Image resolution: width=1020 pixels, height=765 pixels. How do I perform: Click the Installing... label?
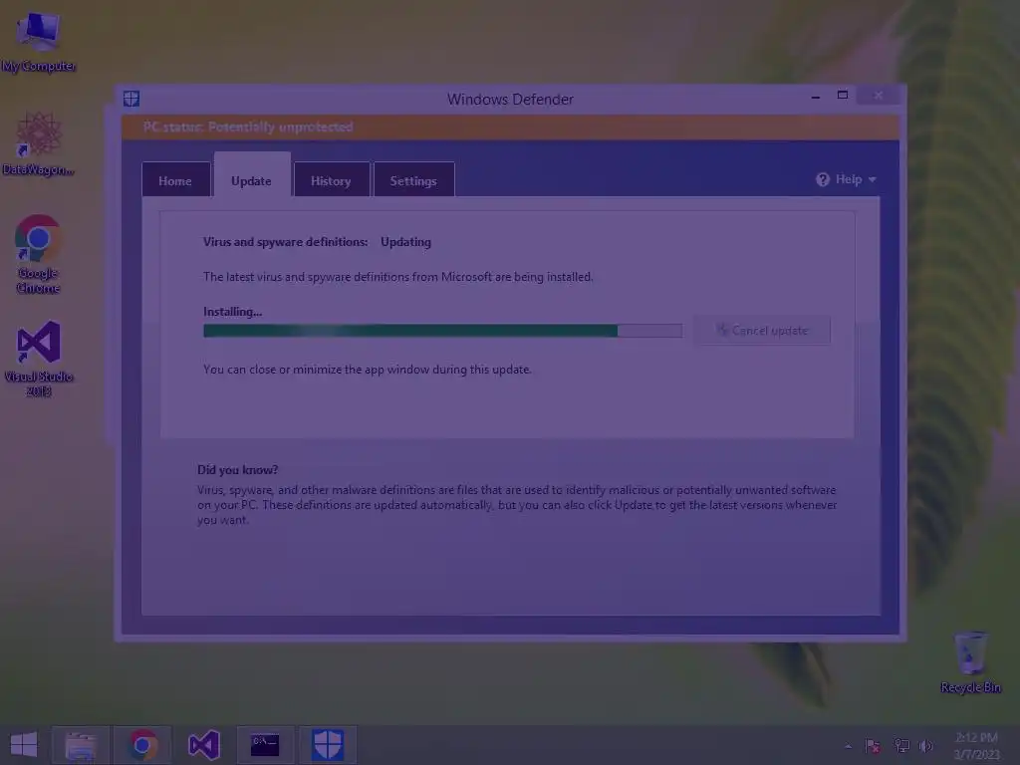(x=232, y=312)
